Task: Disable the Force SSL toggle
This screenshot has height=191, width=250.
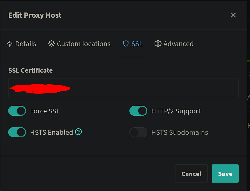Action: tap(17, 111)
